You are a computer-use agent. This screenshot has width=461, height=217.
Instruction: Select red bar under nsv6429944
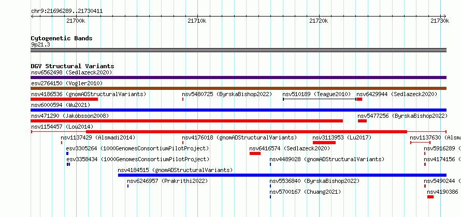(359, 99)
